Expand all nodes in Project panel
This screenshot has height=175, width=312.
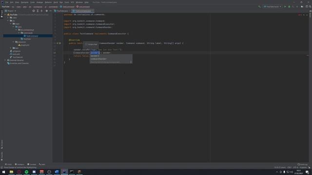(x=38, y=11)
